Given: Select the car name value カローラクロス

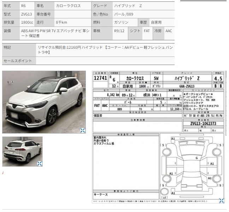Looking at the screenshot, I should pyautogui.click(x=68, y=6).
